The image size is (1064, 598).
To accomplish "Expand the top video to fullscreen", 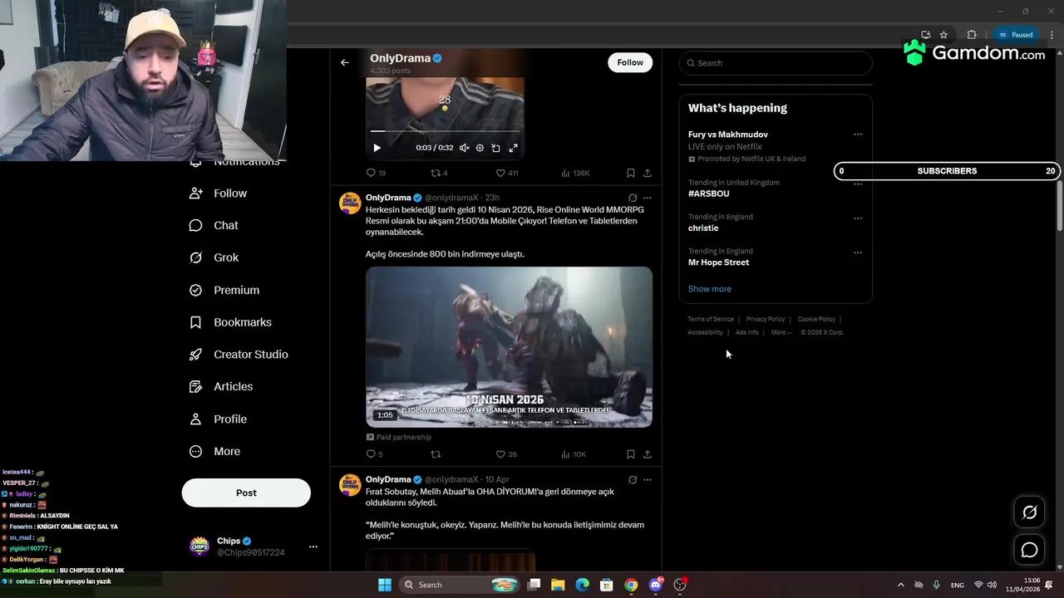I will point(513,148).
